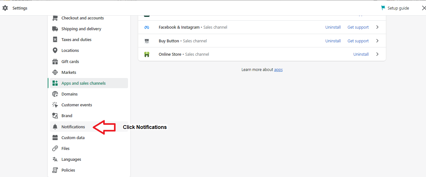Click the Facebook & Instagram Meta logo
This screenshot has width=426, height=177.
coord(147,27)
